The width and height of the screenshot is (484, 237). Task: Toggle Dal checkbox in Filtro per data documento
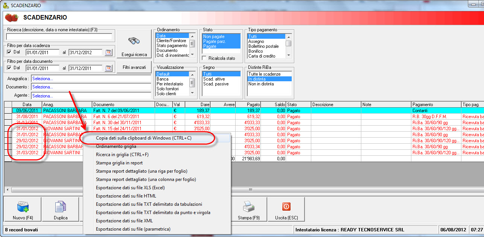point(9,68)
